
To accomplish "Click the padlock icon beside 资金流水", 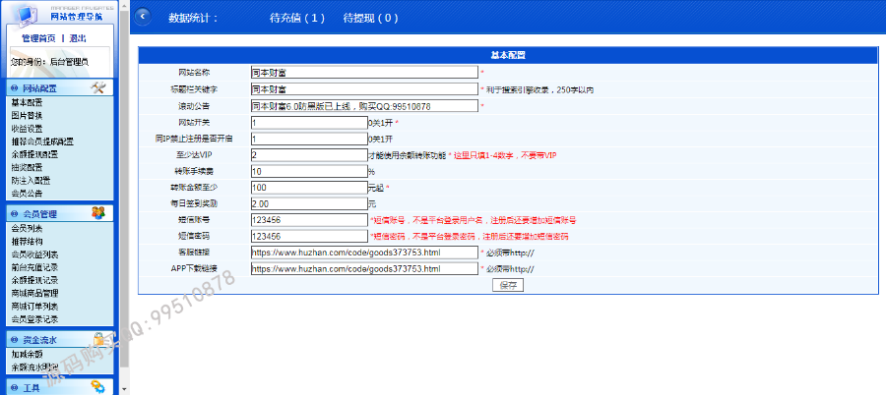I will pyautogui.click(x=98, y=339).
